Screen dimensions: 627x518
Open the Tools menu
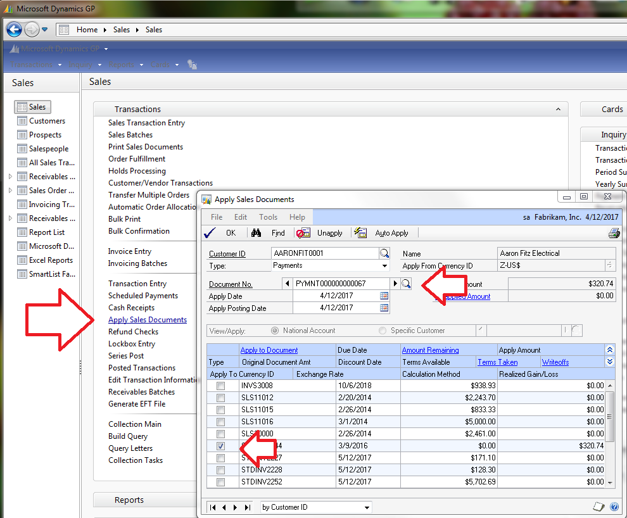coord(268,217)
